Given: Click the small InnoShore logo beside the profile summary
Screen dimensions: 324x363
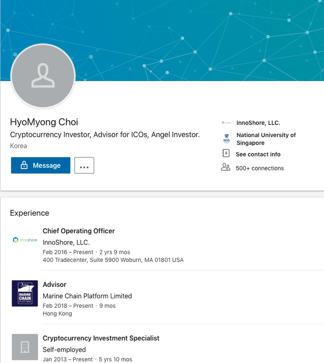Looking at the screenshot, I should (x=226, y=123).
